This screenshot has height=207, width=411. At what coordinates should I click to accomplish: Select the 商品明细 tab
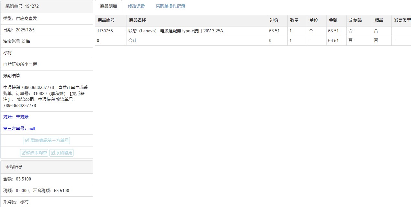click(x=108, y=6)
